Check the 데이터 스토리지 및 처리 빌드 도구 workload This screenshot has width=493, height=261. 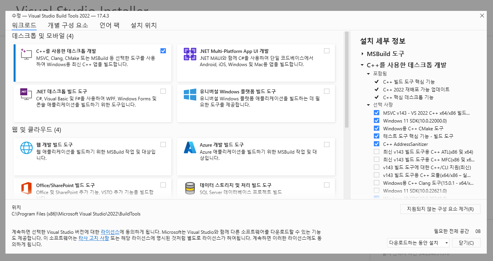point(327,185)
